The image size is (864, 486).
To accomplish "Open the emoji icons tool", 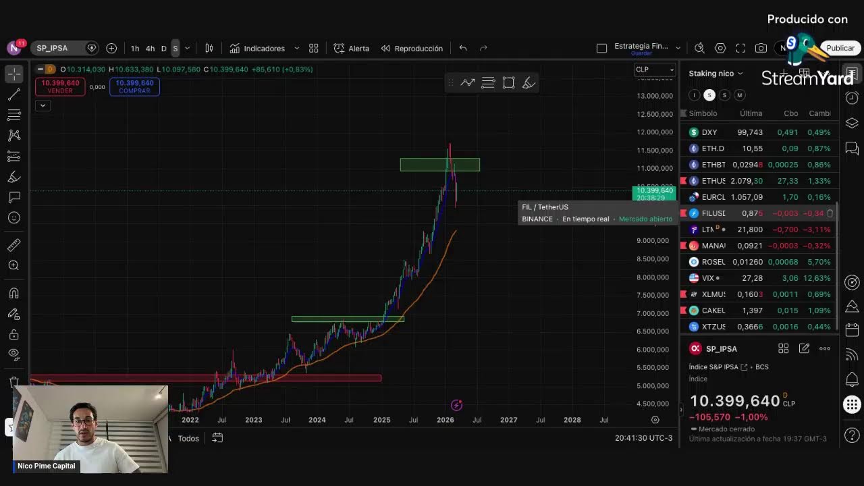I will coord(14,218).
